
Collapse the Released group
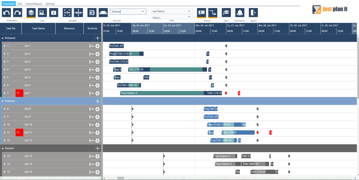pyautogui.click(x=2, y=38)
